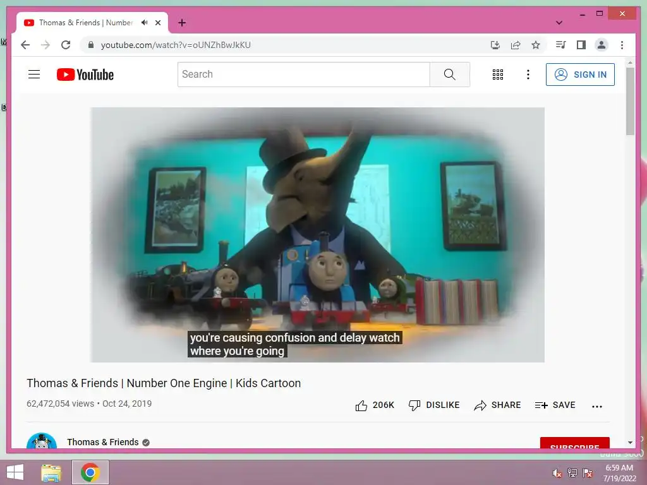647x485 pixels.
Task: Focus the YouTube Search field
Action: pyautogui.click(x=304, y=75)
